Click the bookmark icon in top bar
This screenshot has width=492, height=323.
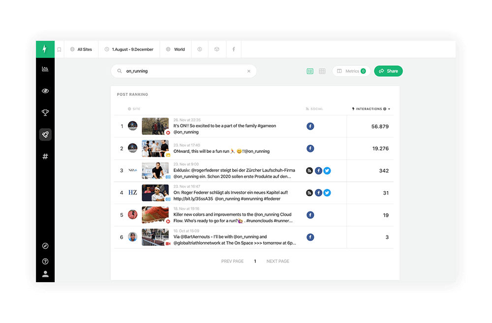click(x=59, y=50)
